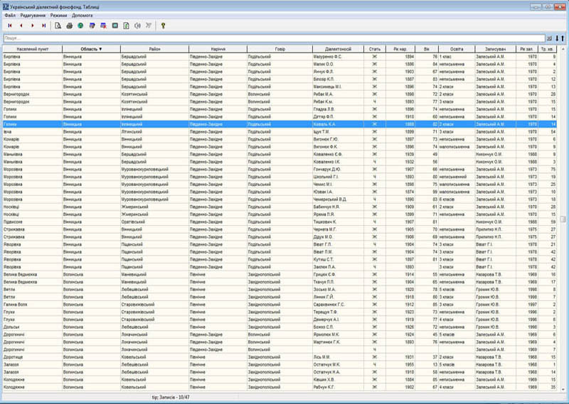Sort by Населений пункт column header
Screen dimensions: 569x404
(x=32, y=49)
